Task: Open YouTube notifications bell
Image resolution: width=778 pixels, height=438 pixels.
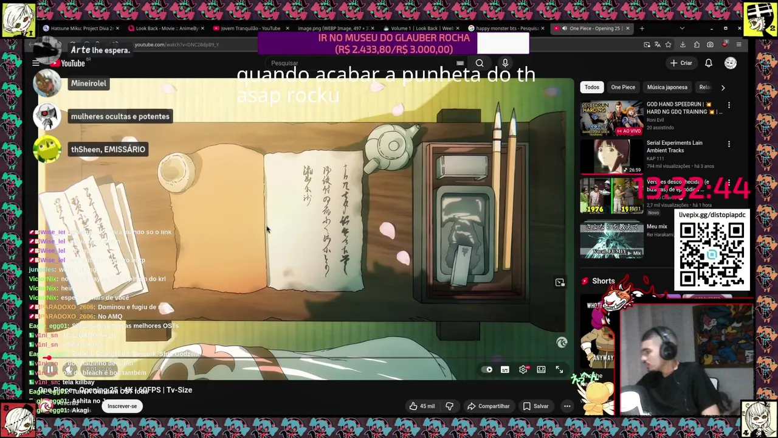Action: (x=709, y=63)
